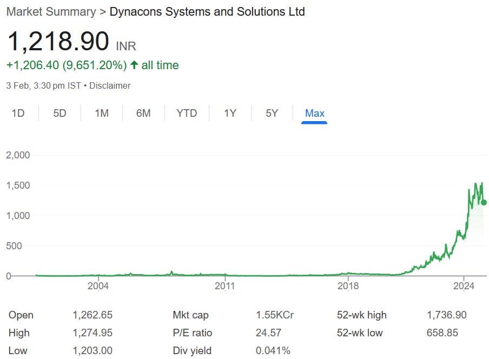Select the 1D time range tab

18,113
